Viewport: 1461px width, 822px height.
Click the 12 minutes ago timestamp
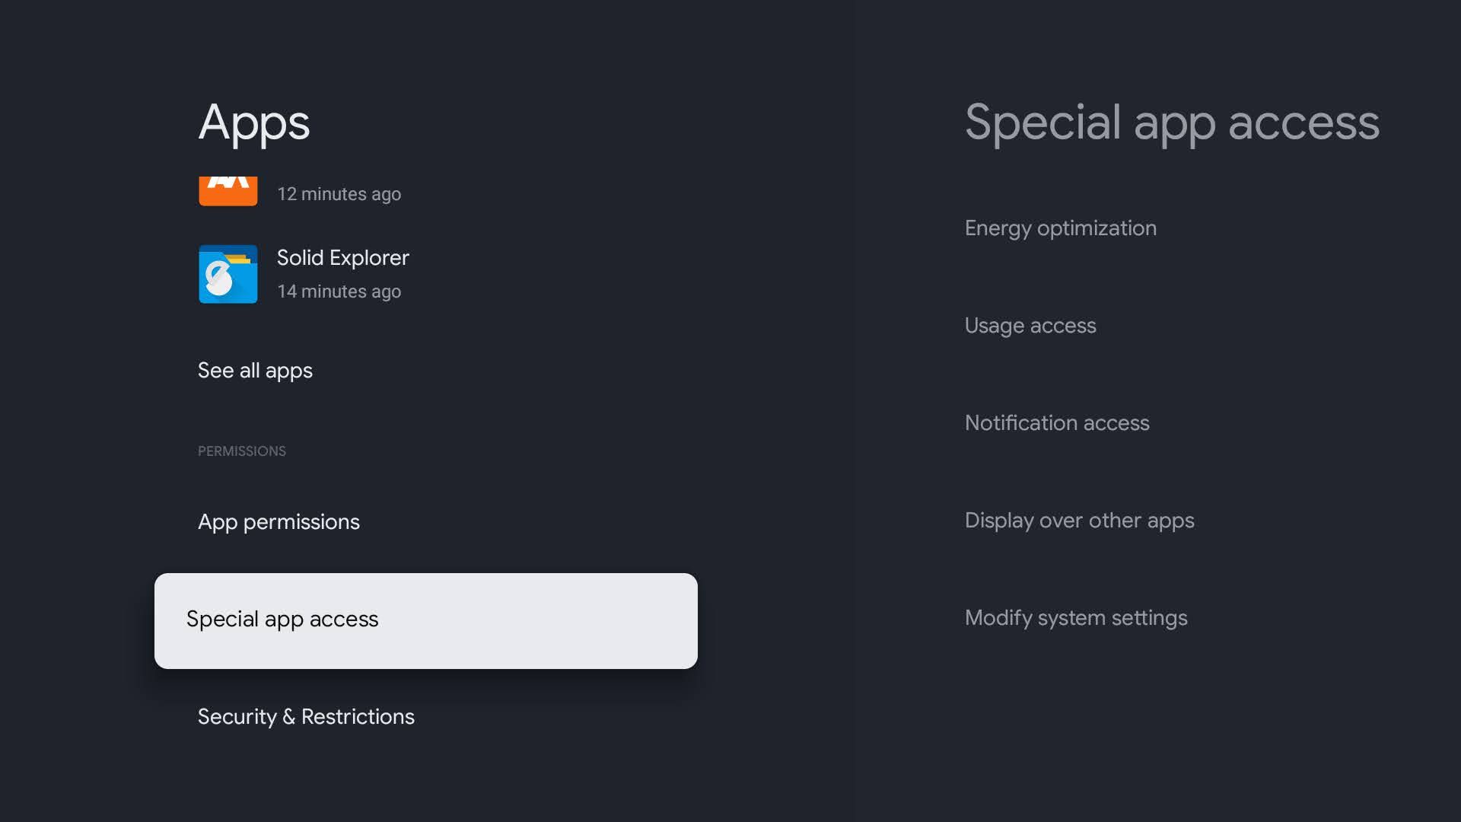pos(339,194)
